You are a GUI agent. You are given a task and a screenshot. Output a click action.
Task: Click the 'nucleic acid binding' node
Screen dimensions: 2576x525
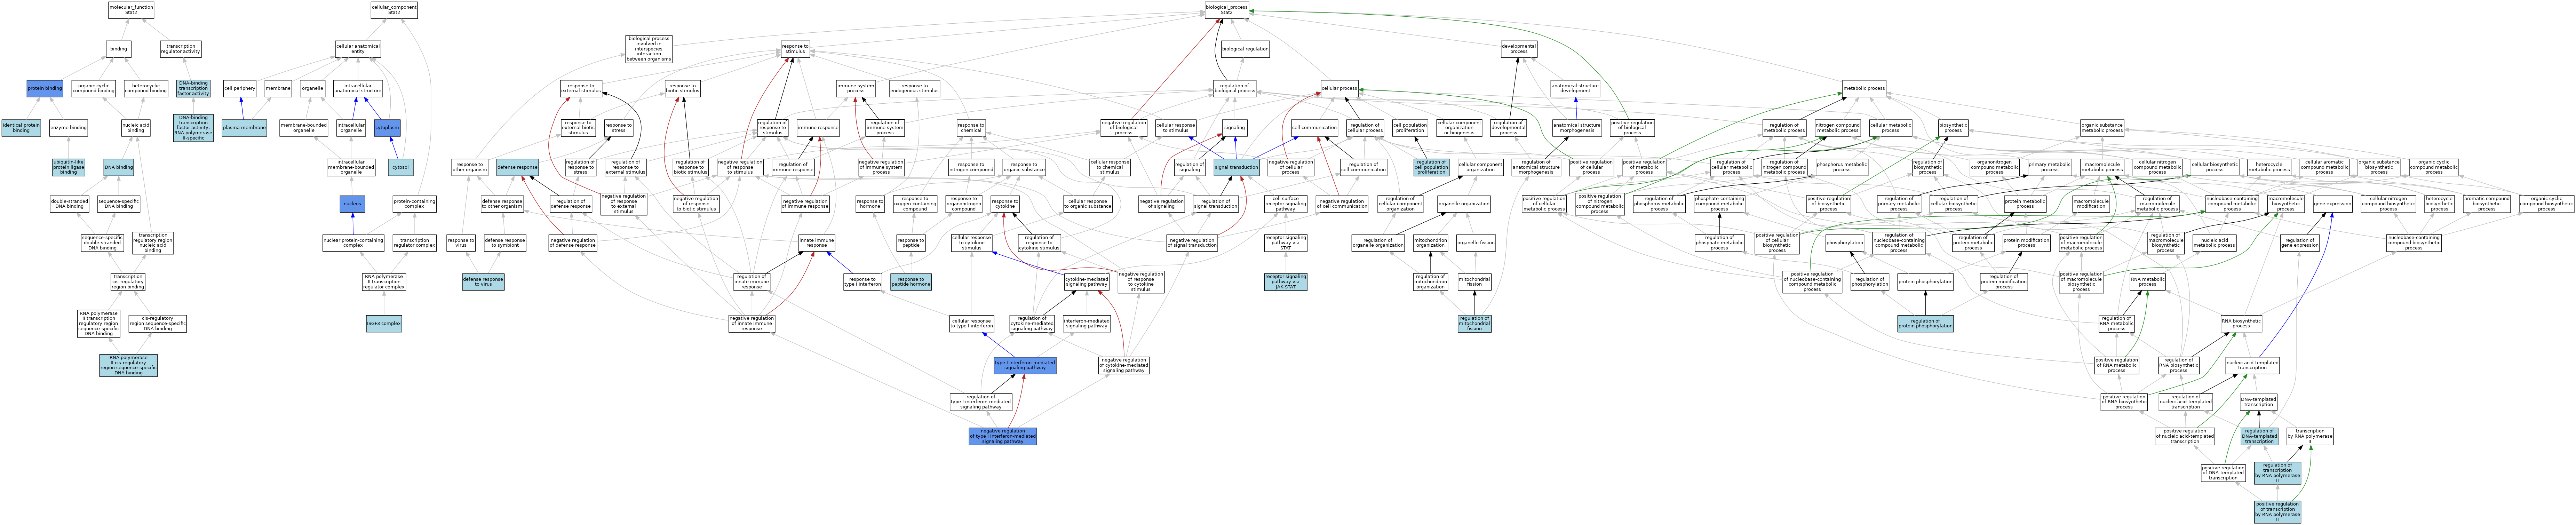point(136,128)
